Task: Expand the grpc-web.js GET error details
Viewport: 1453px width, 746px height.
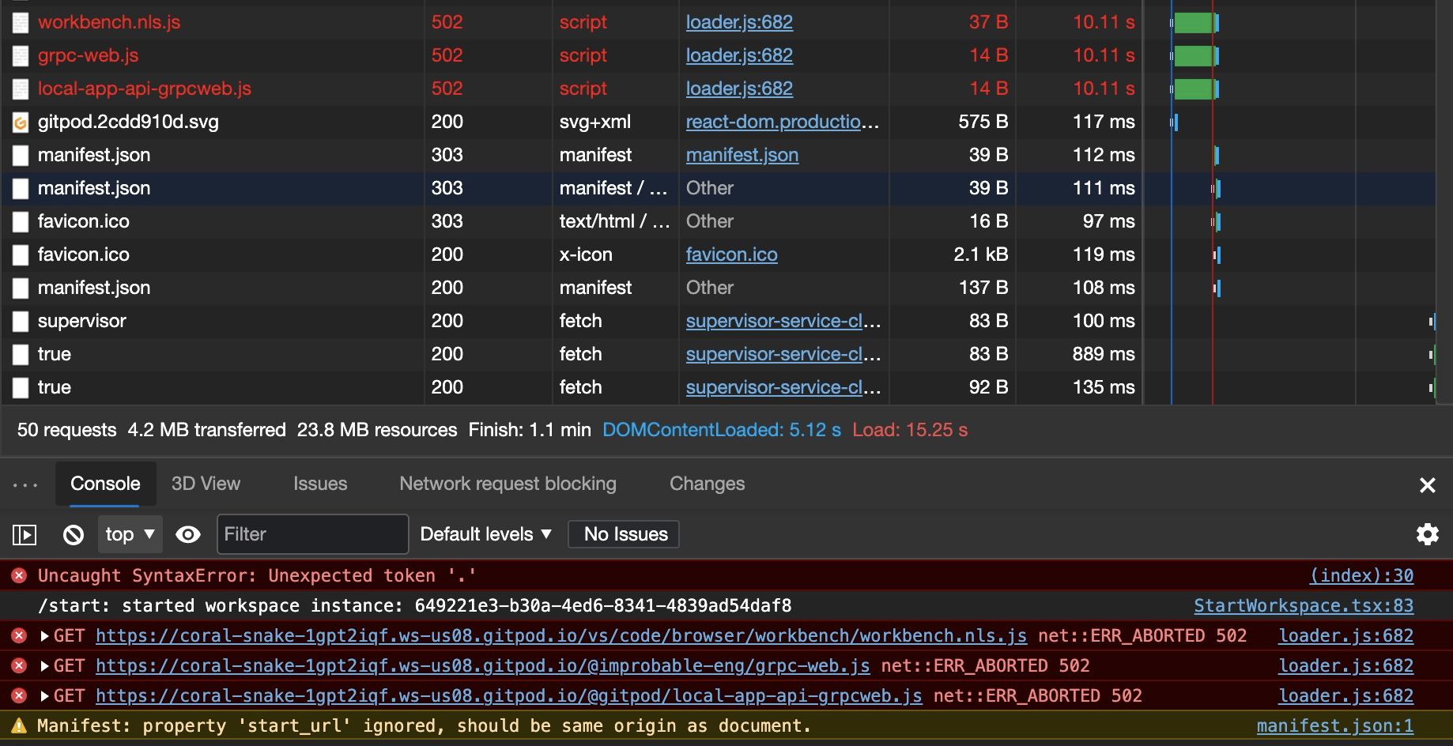Action: pyautogui.click(x=45, y=665)
